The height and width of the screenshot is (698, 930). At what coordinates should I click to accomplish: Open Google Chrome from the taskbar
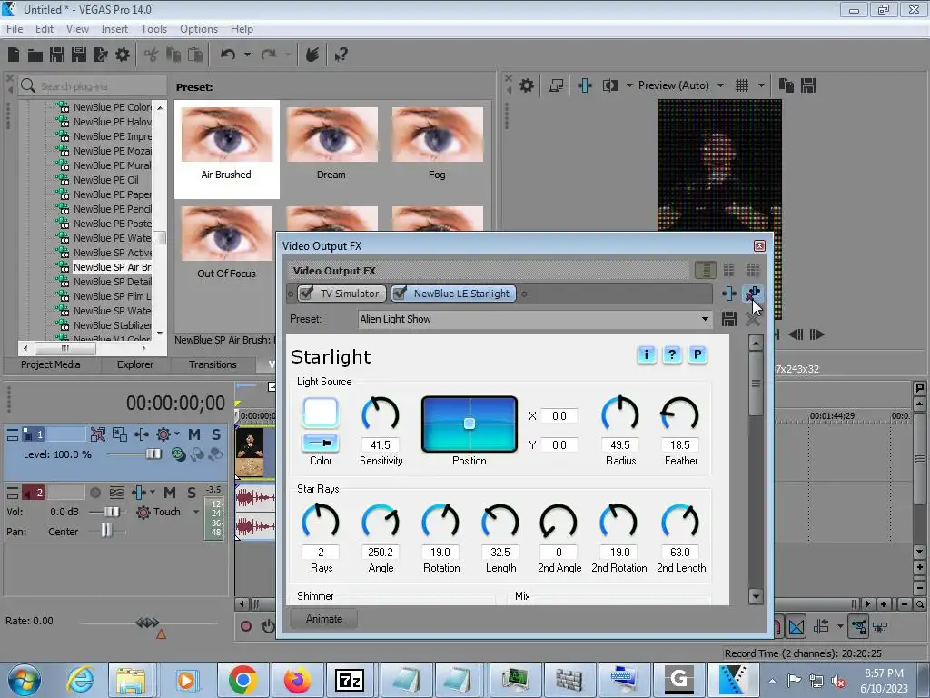point(242,680)
